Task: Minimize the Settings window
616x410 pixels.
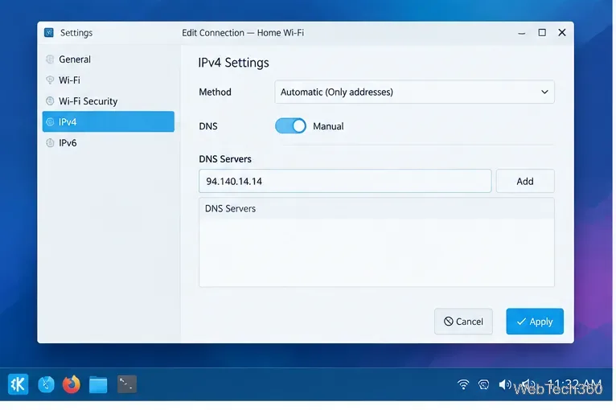Action: coord(522,33)
